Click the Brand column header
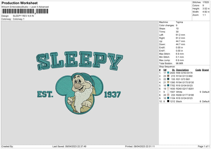The image size is (211, 149). coord(205,70)
